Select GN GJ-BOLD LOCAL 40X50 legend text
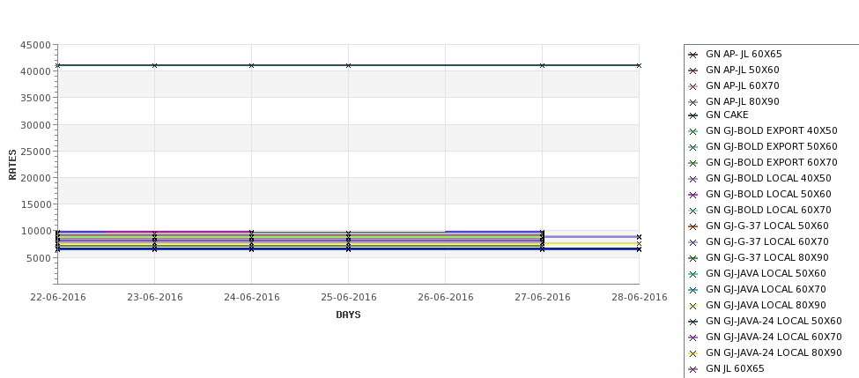Screen dimensions: 859x378 [768, 179]
